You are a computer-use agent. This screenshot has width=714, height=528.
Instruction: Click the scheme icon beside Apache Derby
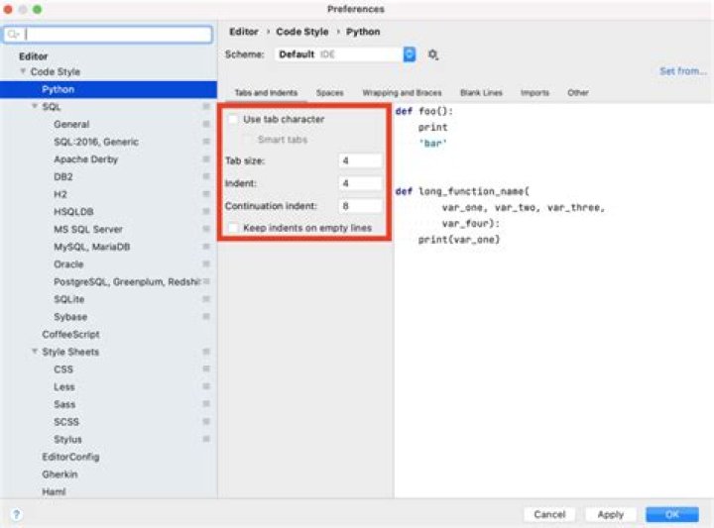[206, 158]
